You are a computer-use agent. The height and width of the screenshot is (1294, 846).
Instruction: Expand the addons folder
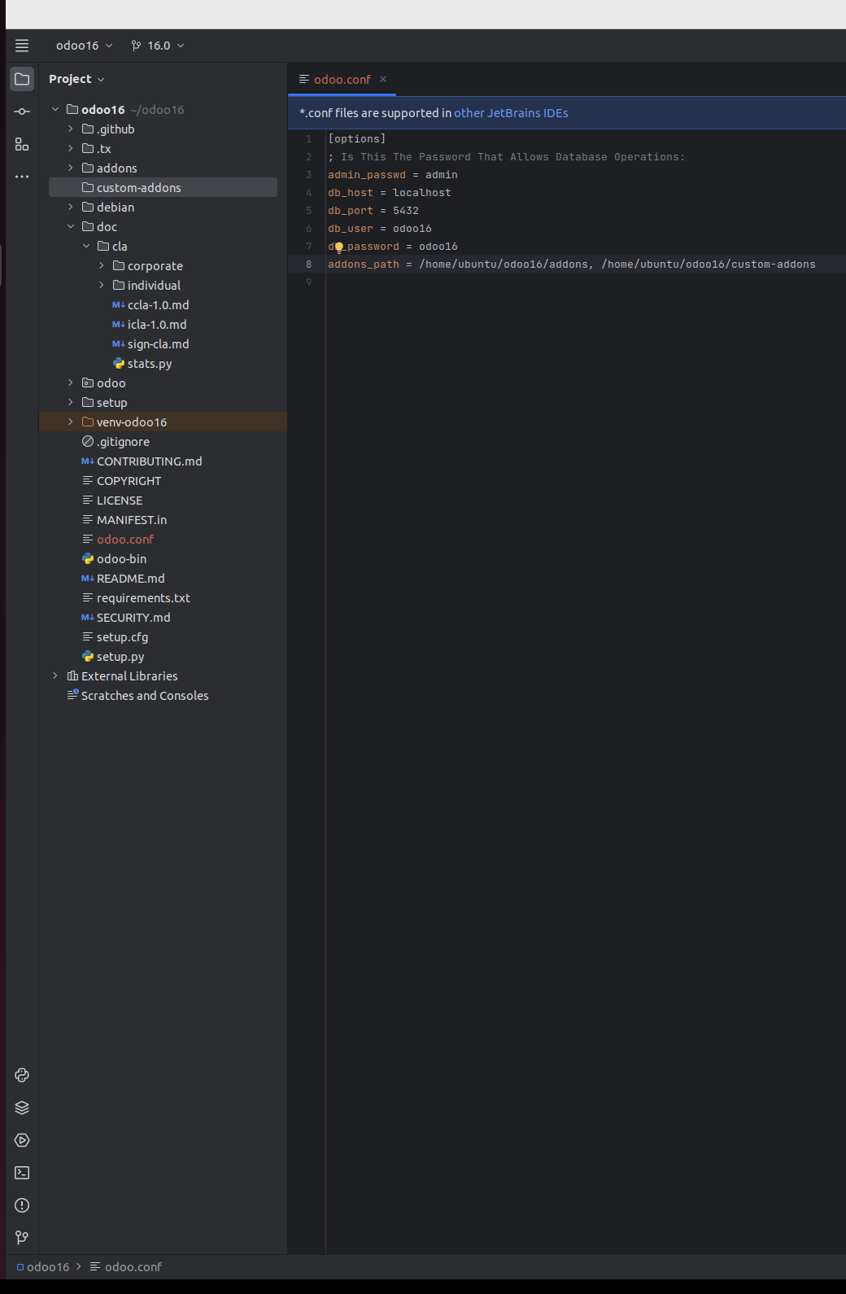pyautogui.click(x=71, y=168)
